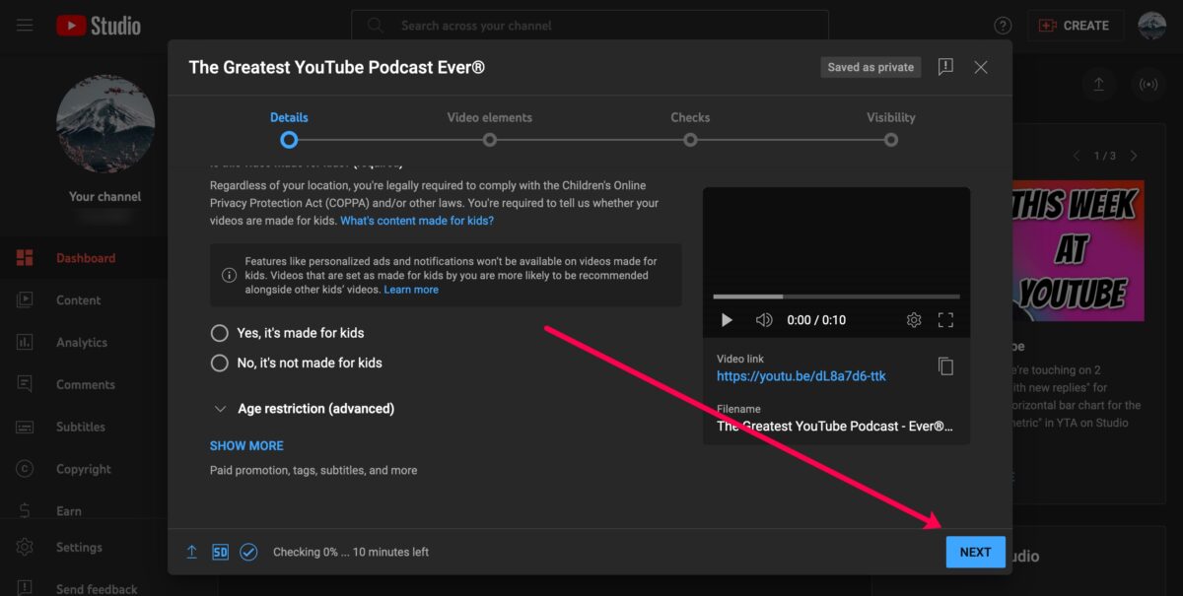Image resolution: width=1183 pixels, height=596 pixels.
Task: Click the Saved as private badge
Action: click(870, 67)
